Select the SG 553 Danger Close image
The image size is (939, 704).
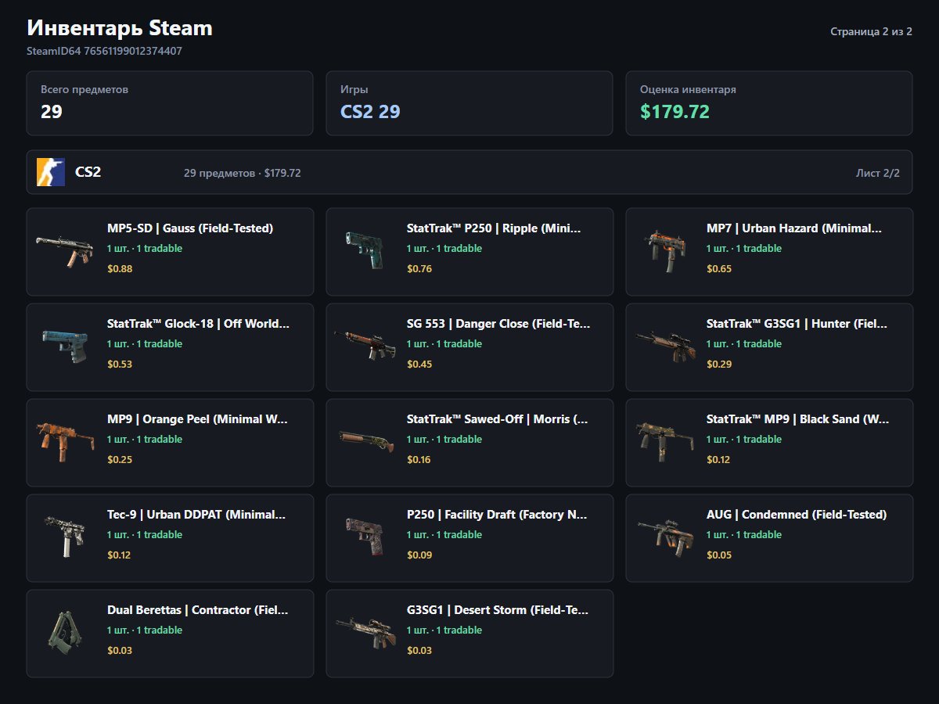pos(365,344)
